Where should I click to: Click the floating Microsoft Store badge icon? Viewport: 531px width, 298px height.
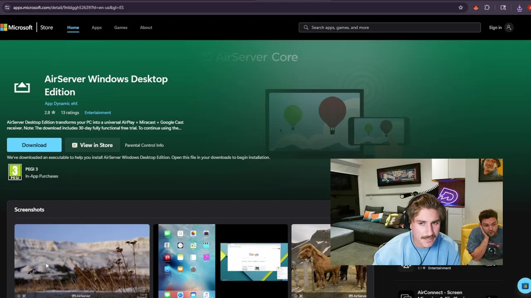tap(525, 286)
